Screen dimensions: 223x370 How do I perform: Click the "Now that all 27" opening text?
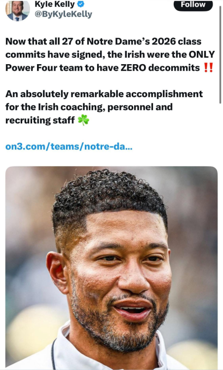[x=33, y=41]
